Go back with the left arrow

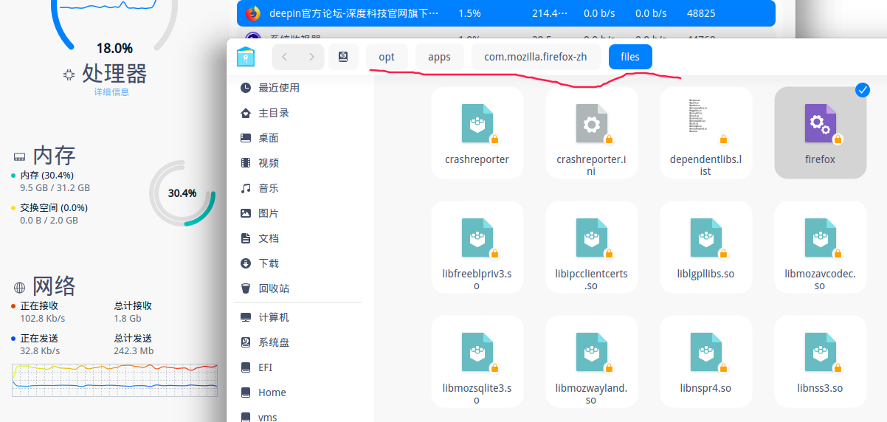285,57
